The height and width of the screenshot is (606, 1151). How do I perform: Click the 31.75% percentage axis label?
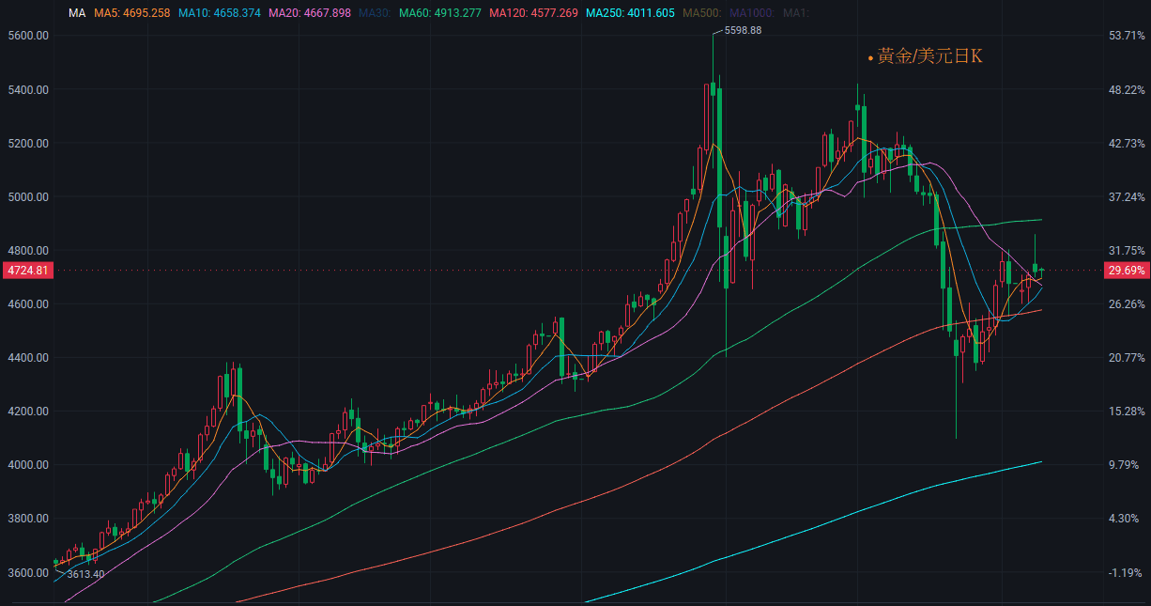(x=1128, y=251)
